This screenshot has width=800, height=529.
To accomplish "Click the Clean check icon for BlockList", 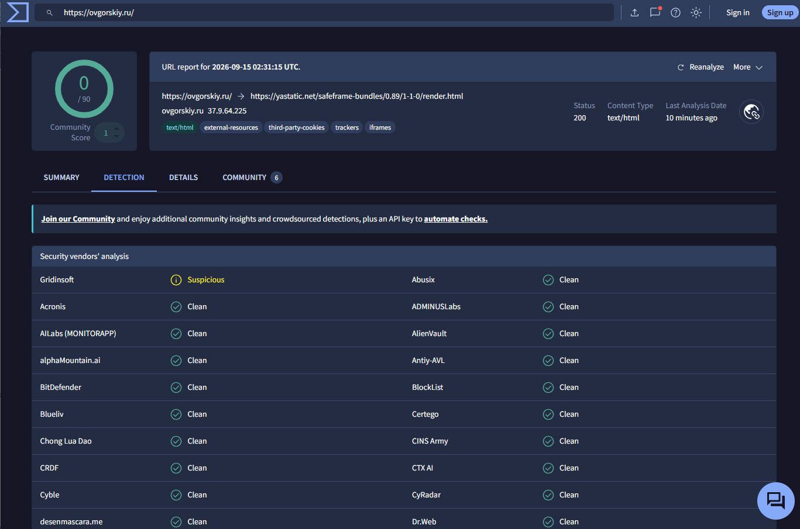I will point(548,388).
